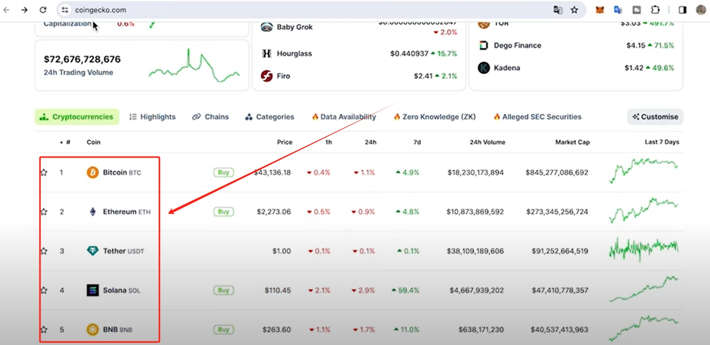Sort by the 7d change column header
Image resolution: width=710 pixels, height=345 pixels.
pos(416,142)
